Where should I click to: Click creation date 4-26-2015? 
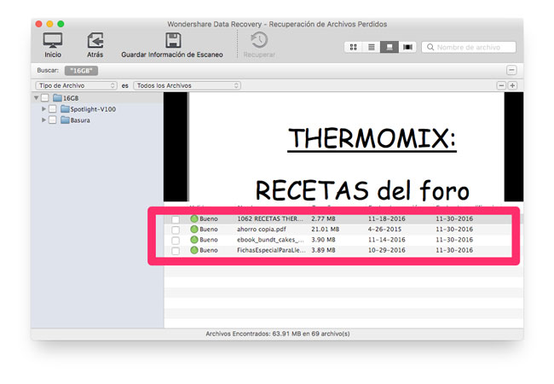[x=384, y=230]
